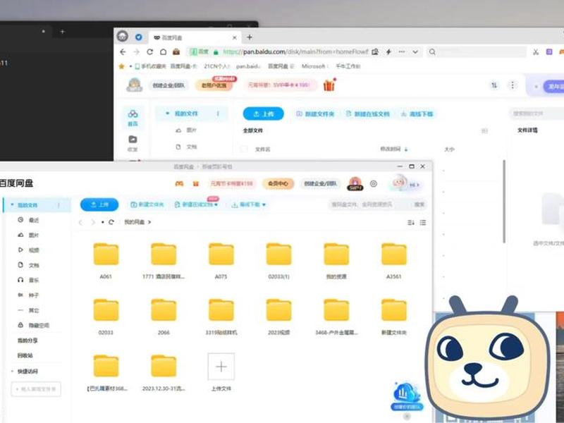The image size is (564, 423).
Task: Open 会员中心 in the client header
Action: pos(278,184)
